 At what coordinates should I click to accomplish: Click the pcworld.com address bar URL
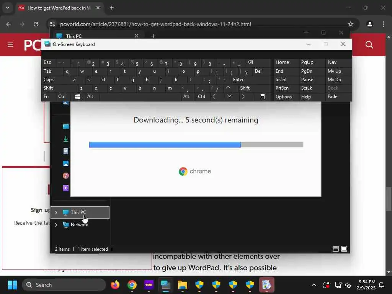155,24
